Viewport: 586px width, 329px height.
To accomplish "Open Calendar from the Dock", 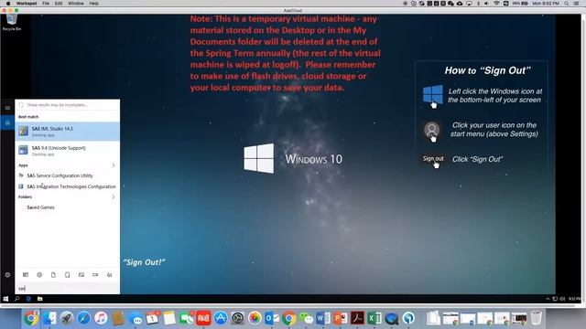I will [153, 318].
